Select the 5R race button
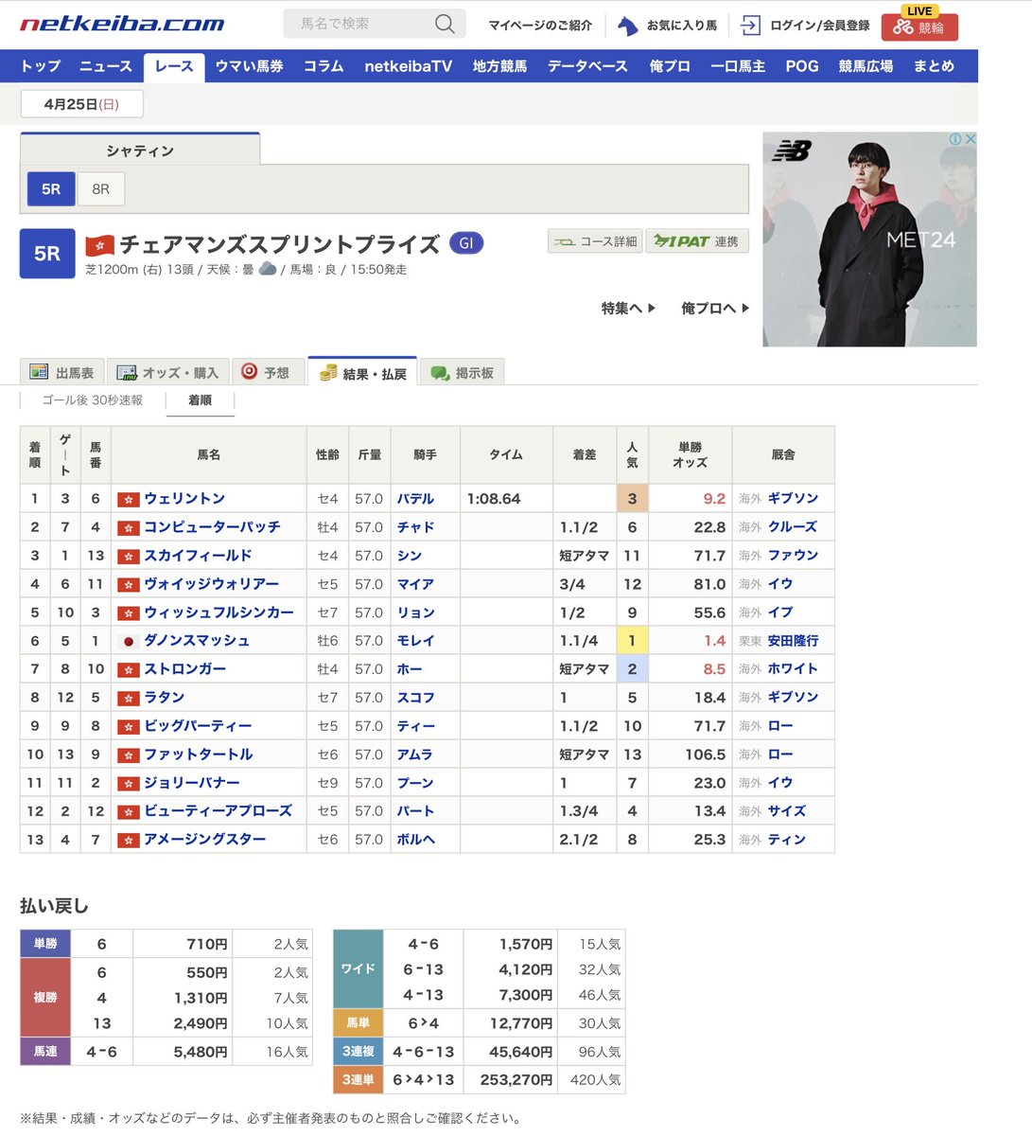 pyautogui.click(x=51, y=189)
